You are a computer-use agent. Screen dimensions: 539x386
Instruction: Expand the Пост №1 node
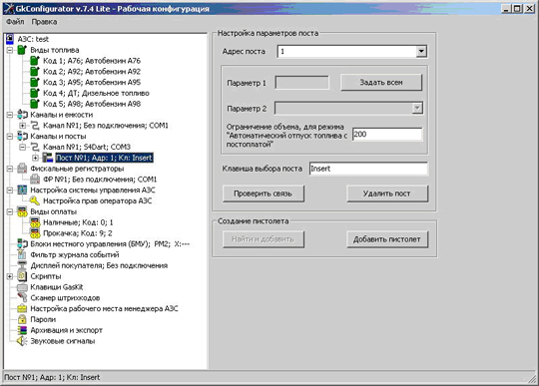point(35,158)
